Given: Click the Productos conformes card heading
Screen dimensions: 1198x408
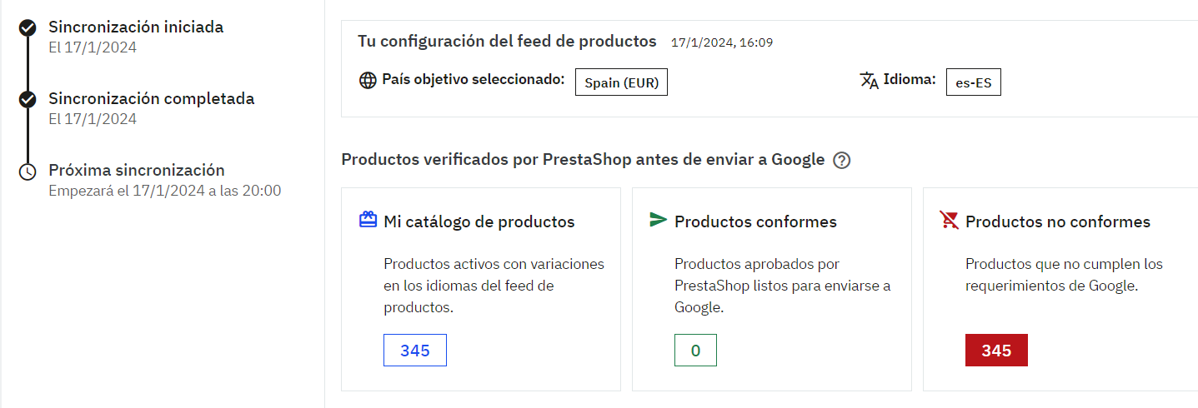Looking at the screenshot, I should point(755,221).
